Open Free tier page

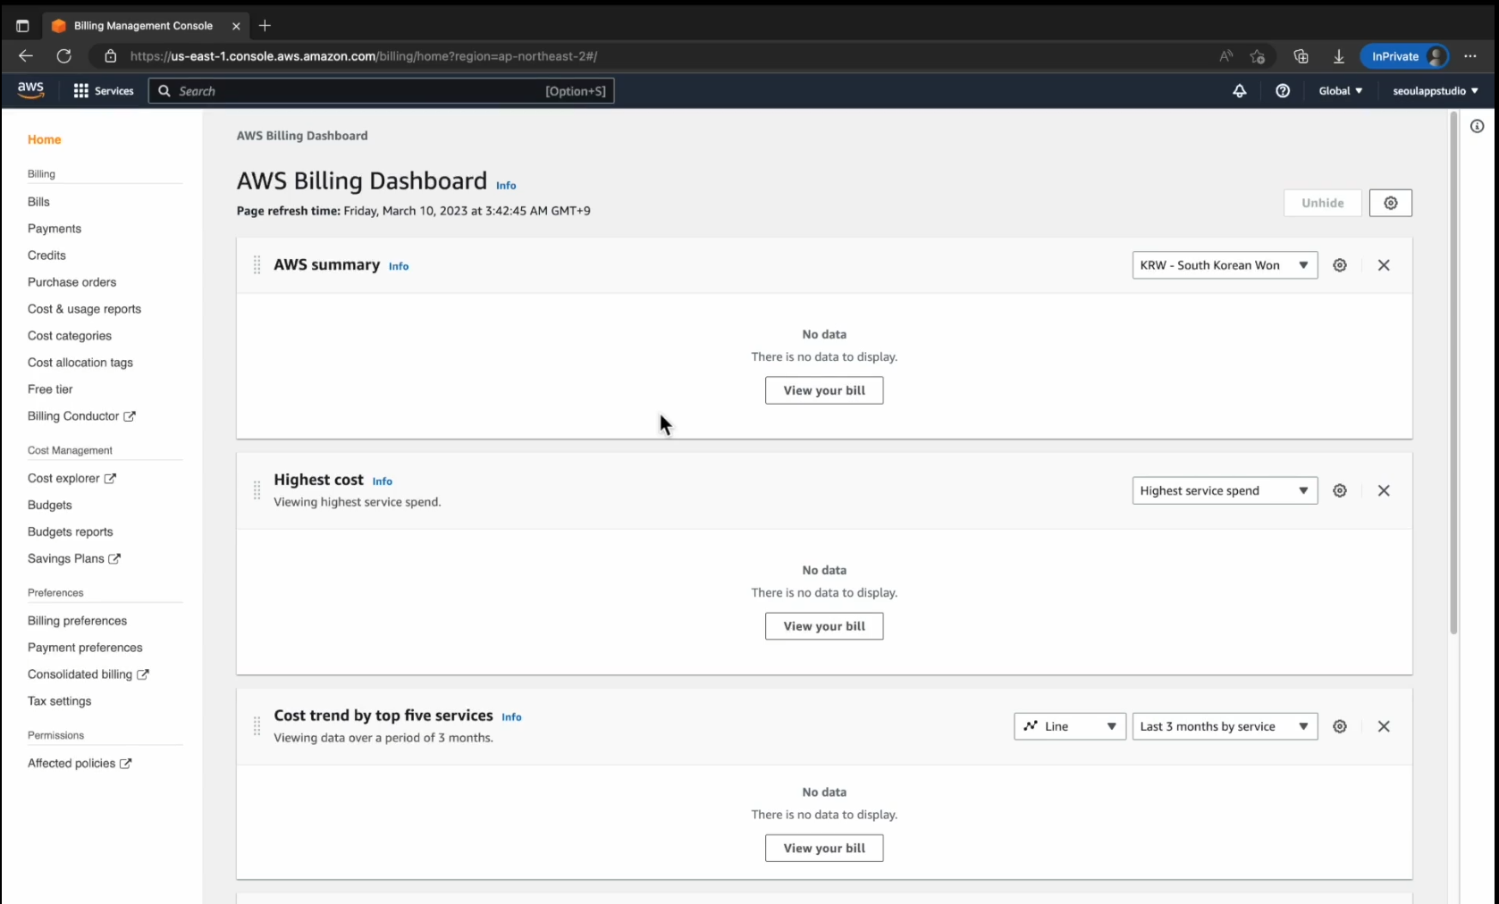pos(50,389)
